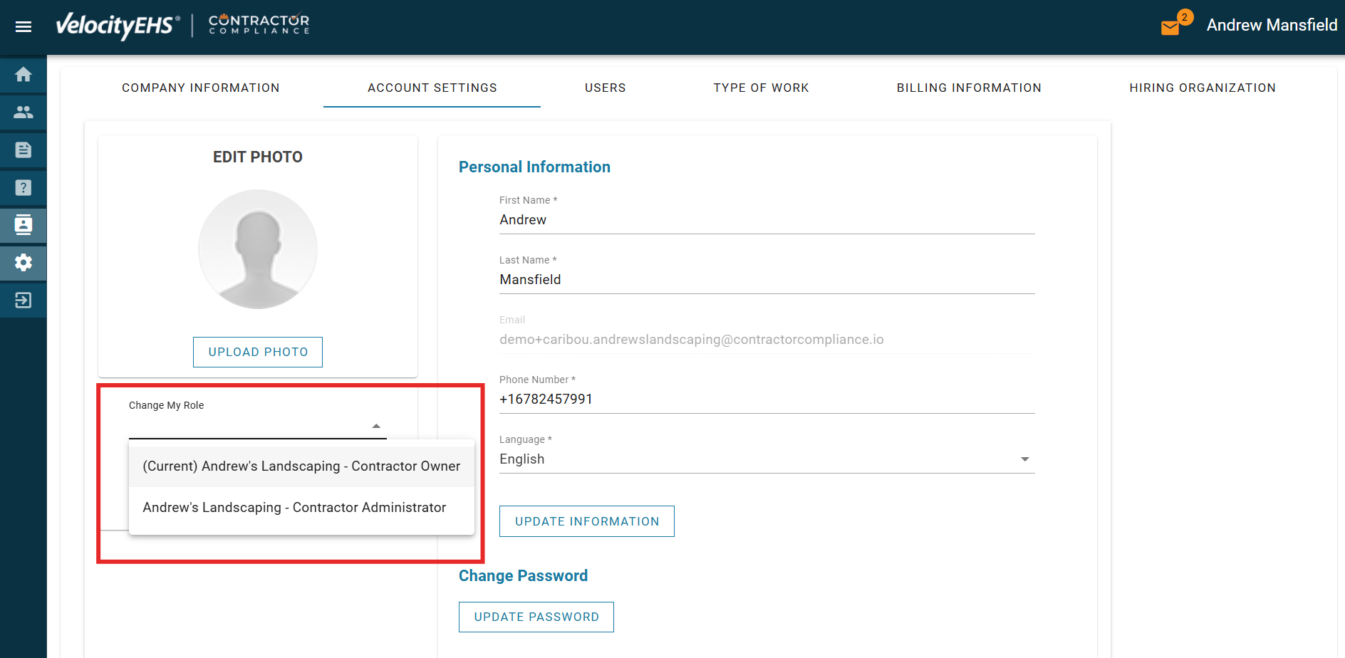The image size is (1345, 658).
Task: Select the current Contractor Owner role option
Action: point(301,466)
